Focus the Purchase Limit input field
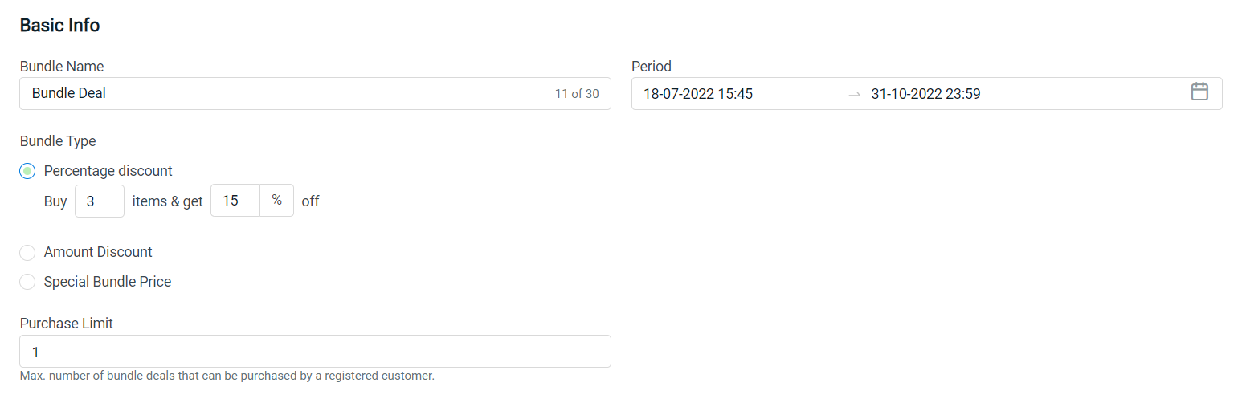The width and height of the screenshot is (1238, 407). (x=315, y=352)
